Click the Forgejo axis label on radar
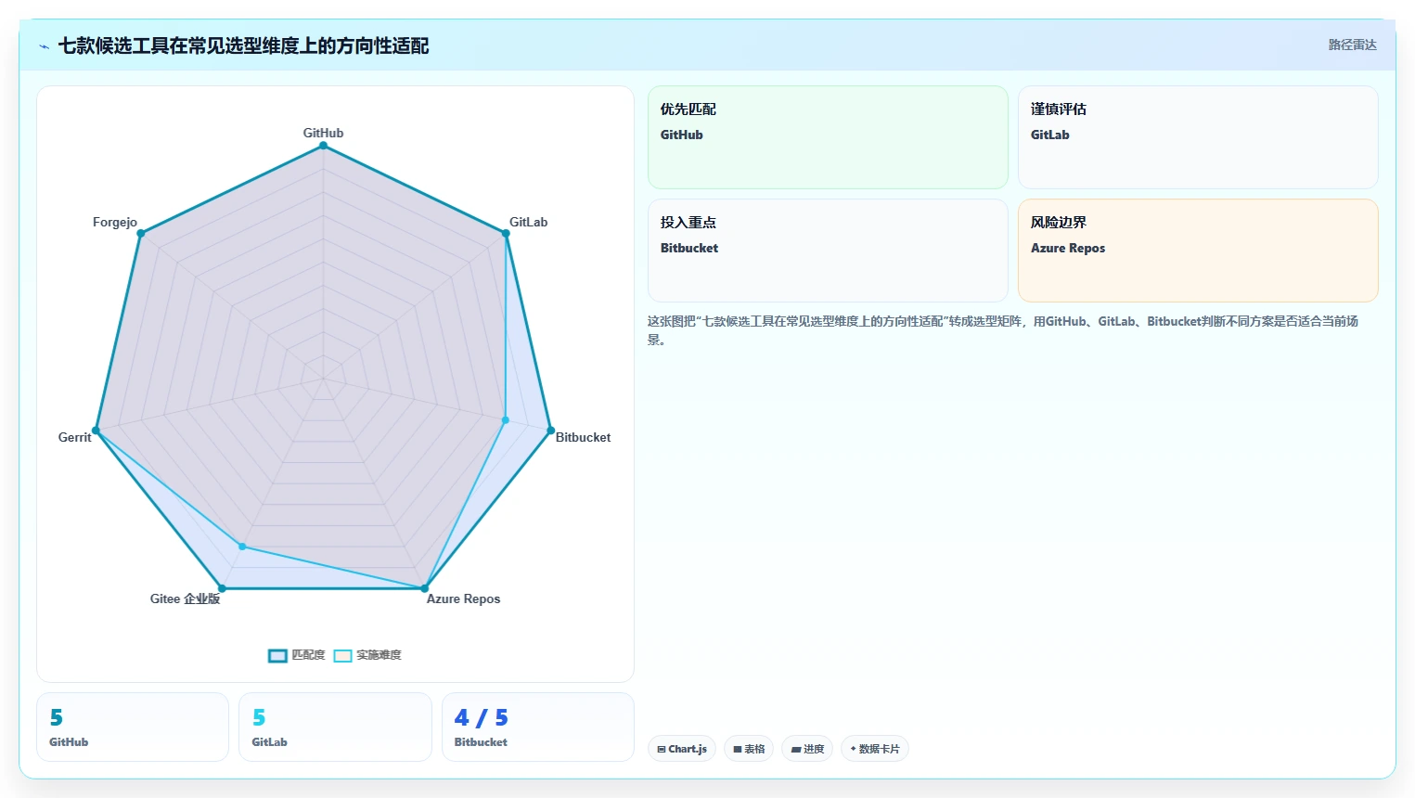 115,222
